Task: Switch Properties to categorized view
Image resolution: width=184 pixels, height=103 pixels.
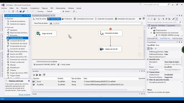Action: pos(149,49)
